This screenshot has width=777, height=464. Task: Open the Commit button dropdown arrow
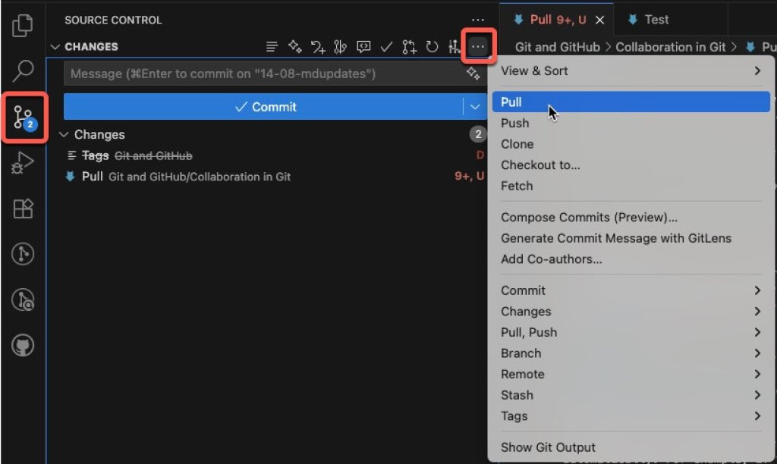475,107
